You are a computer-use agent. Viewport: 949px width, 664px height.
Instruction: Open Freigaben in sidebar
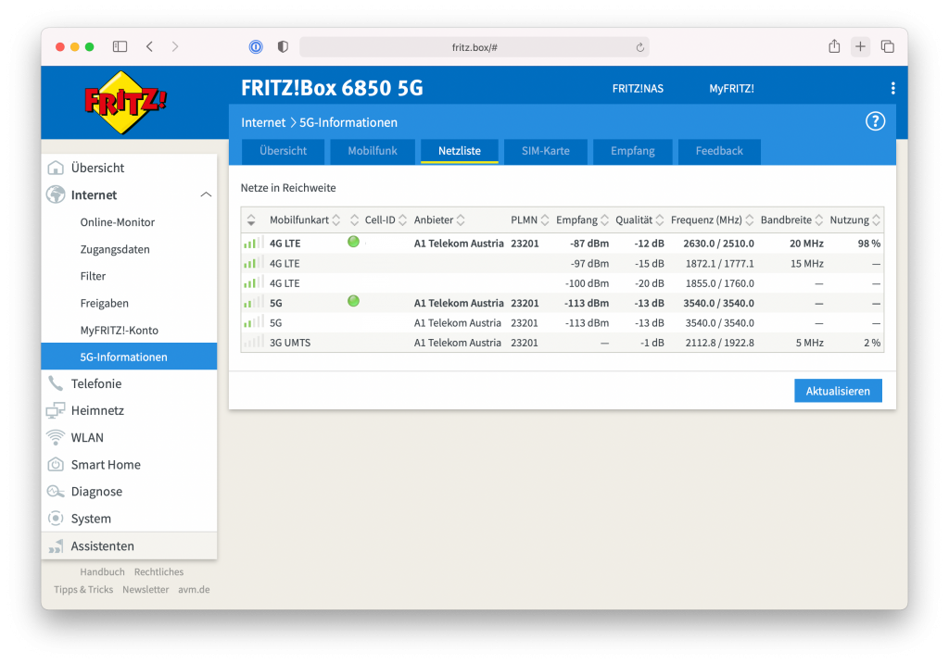click(104, 303)
